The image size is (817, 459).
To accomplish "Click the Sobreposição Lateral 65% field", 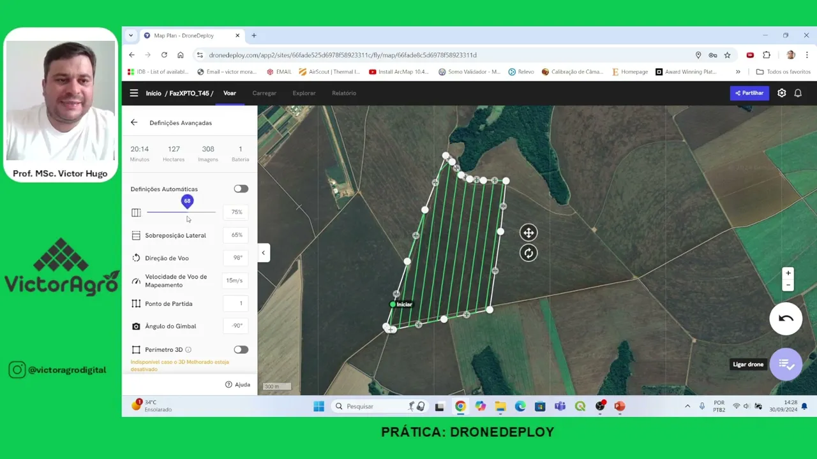I will click(x=236, y=235).
